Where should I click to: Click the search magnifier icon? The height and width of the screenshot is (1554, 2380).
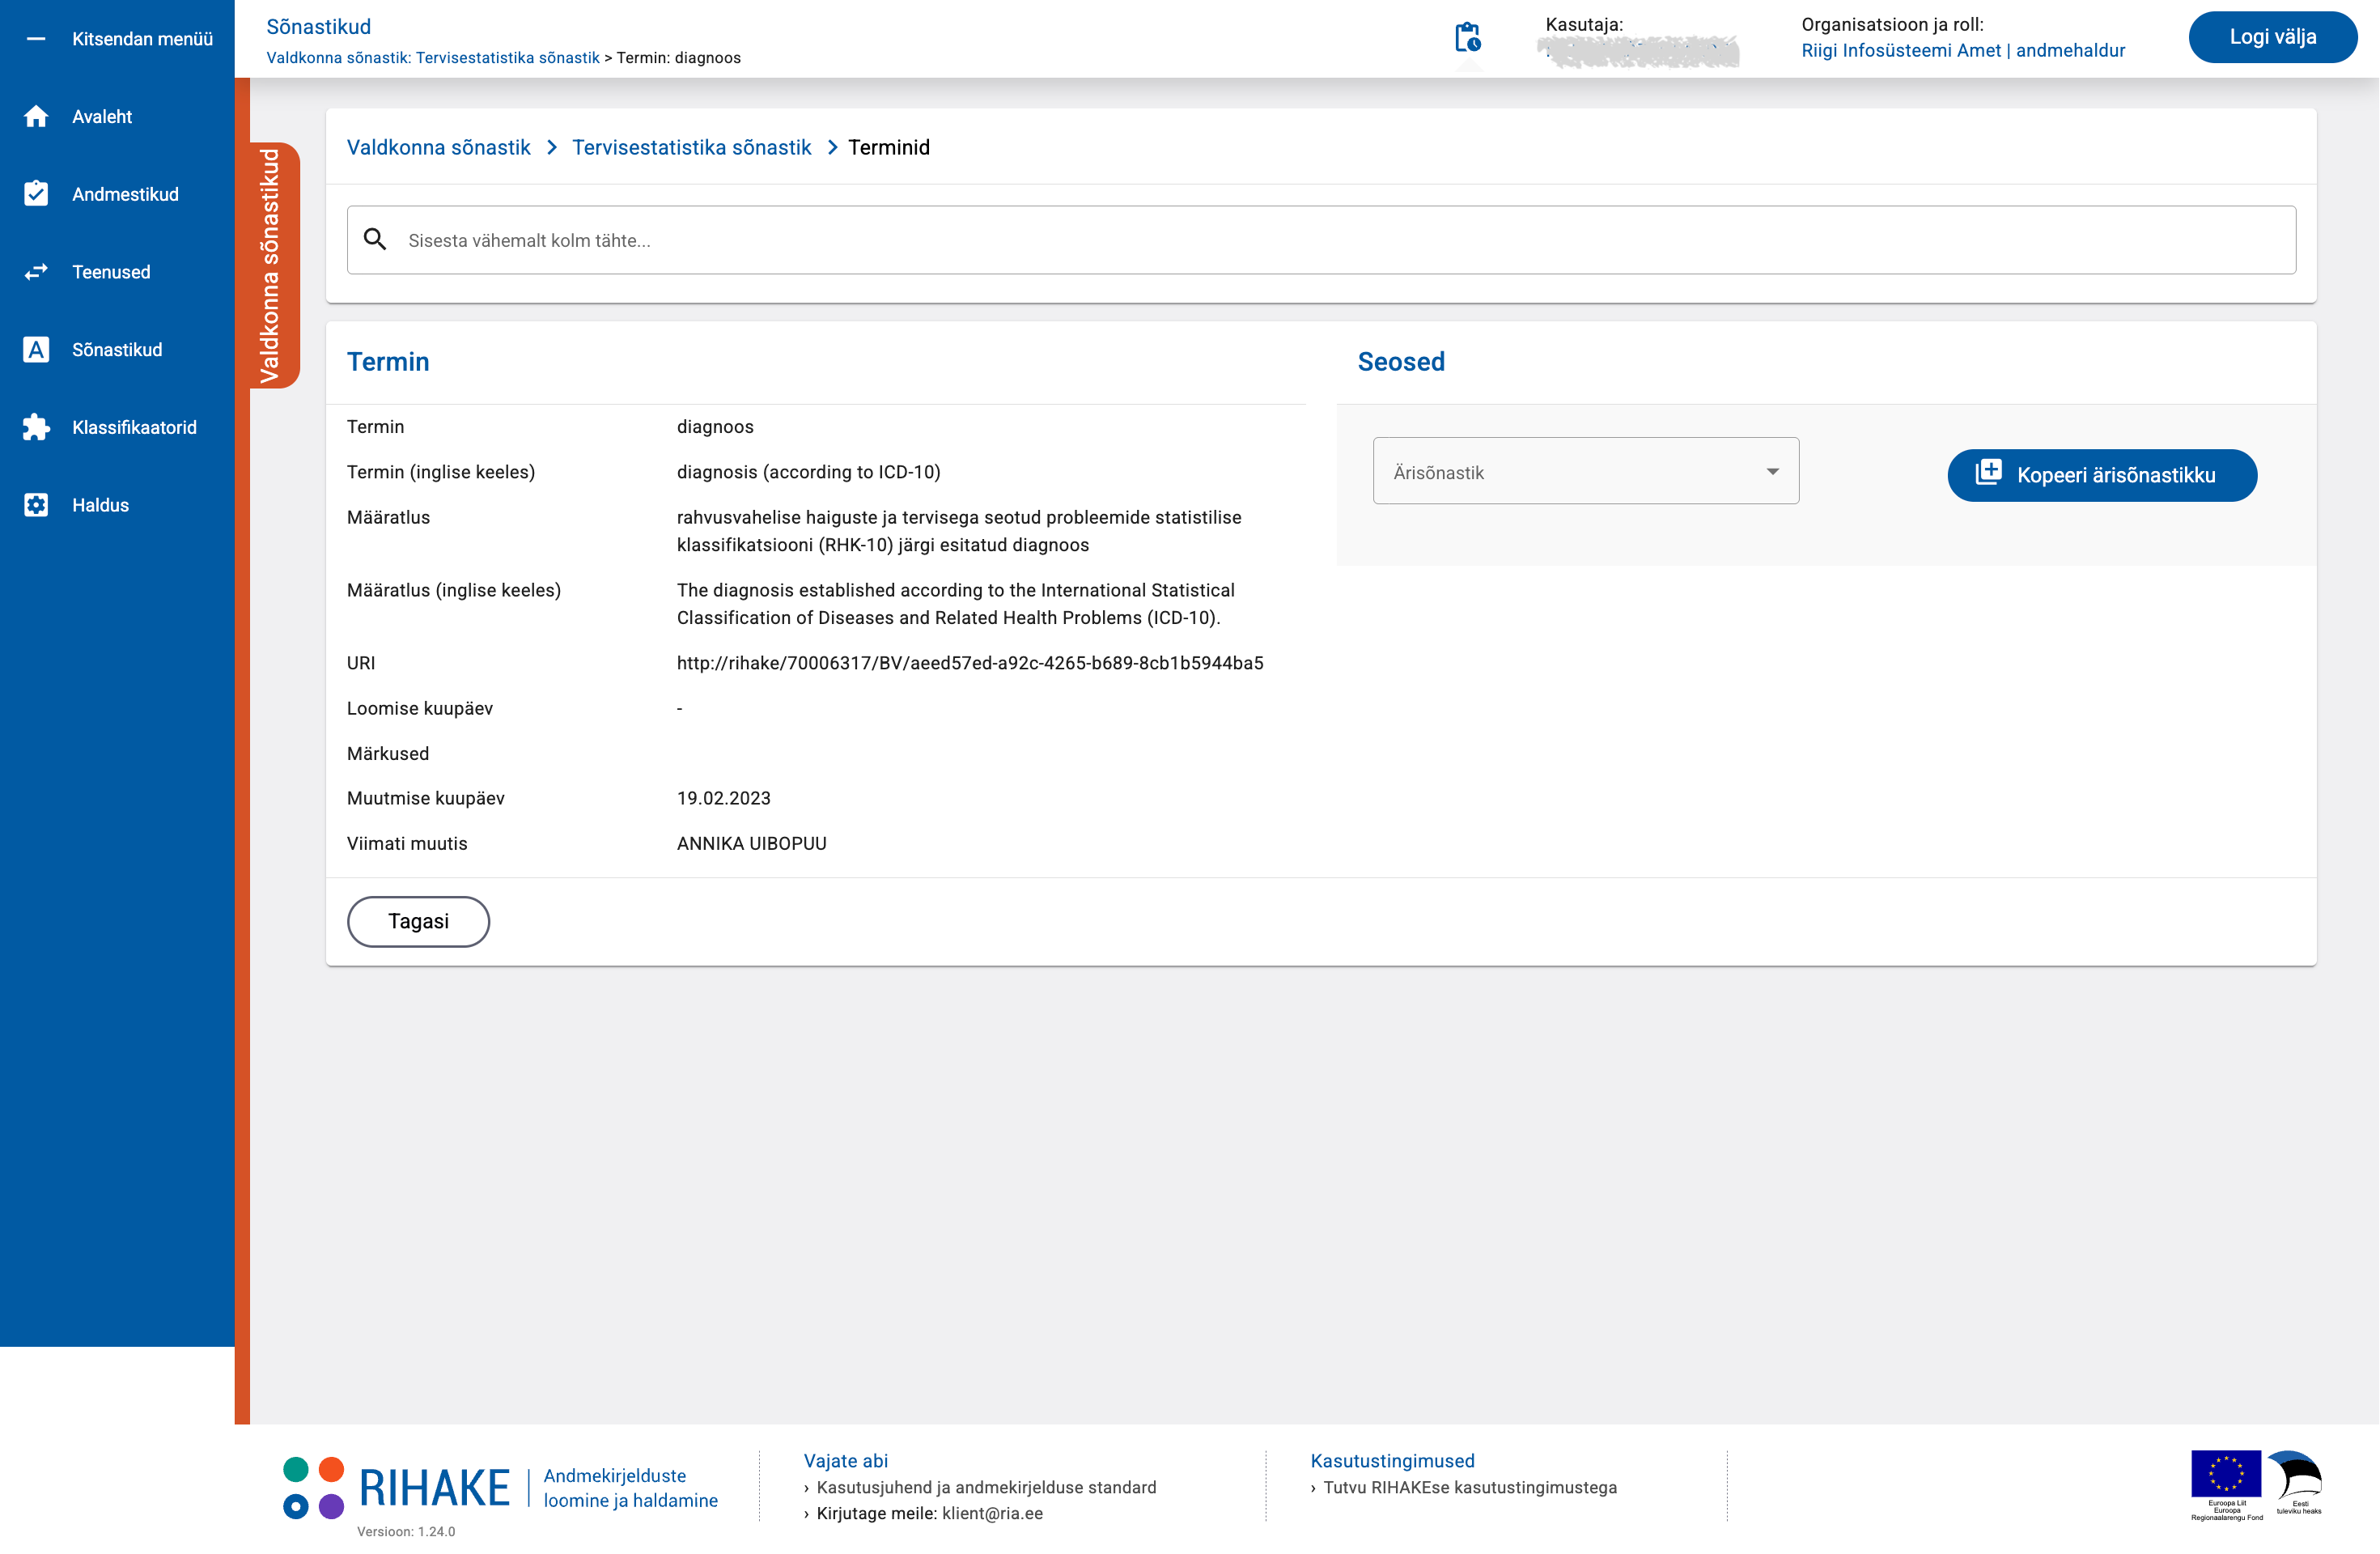[x=375, y=240]
